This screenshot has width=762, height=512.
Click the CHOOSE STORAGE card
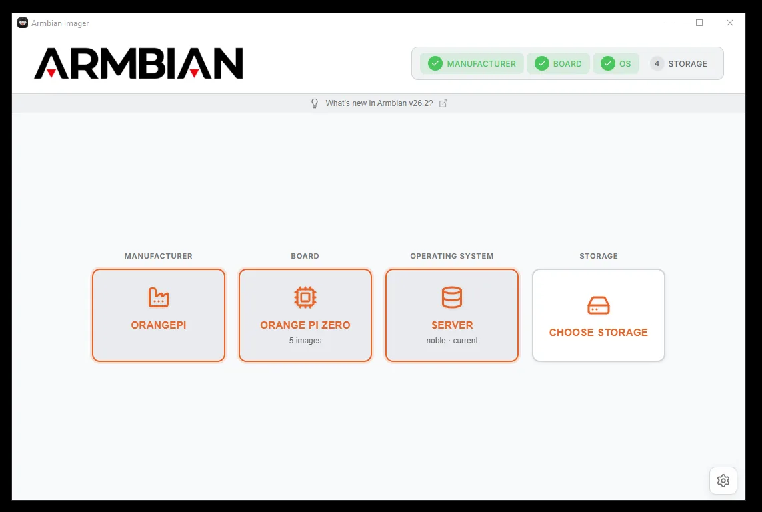tap(598, 315)
